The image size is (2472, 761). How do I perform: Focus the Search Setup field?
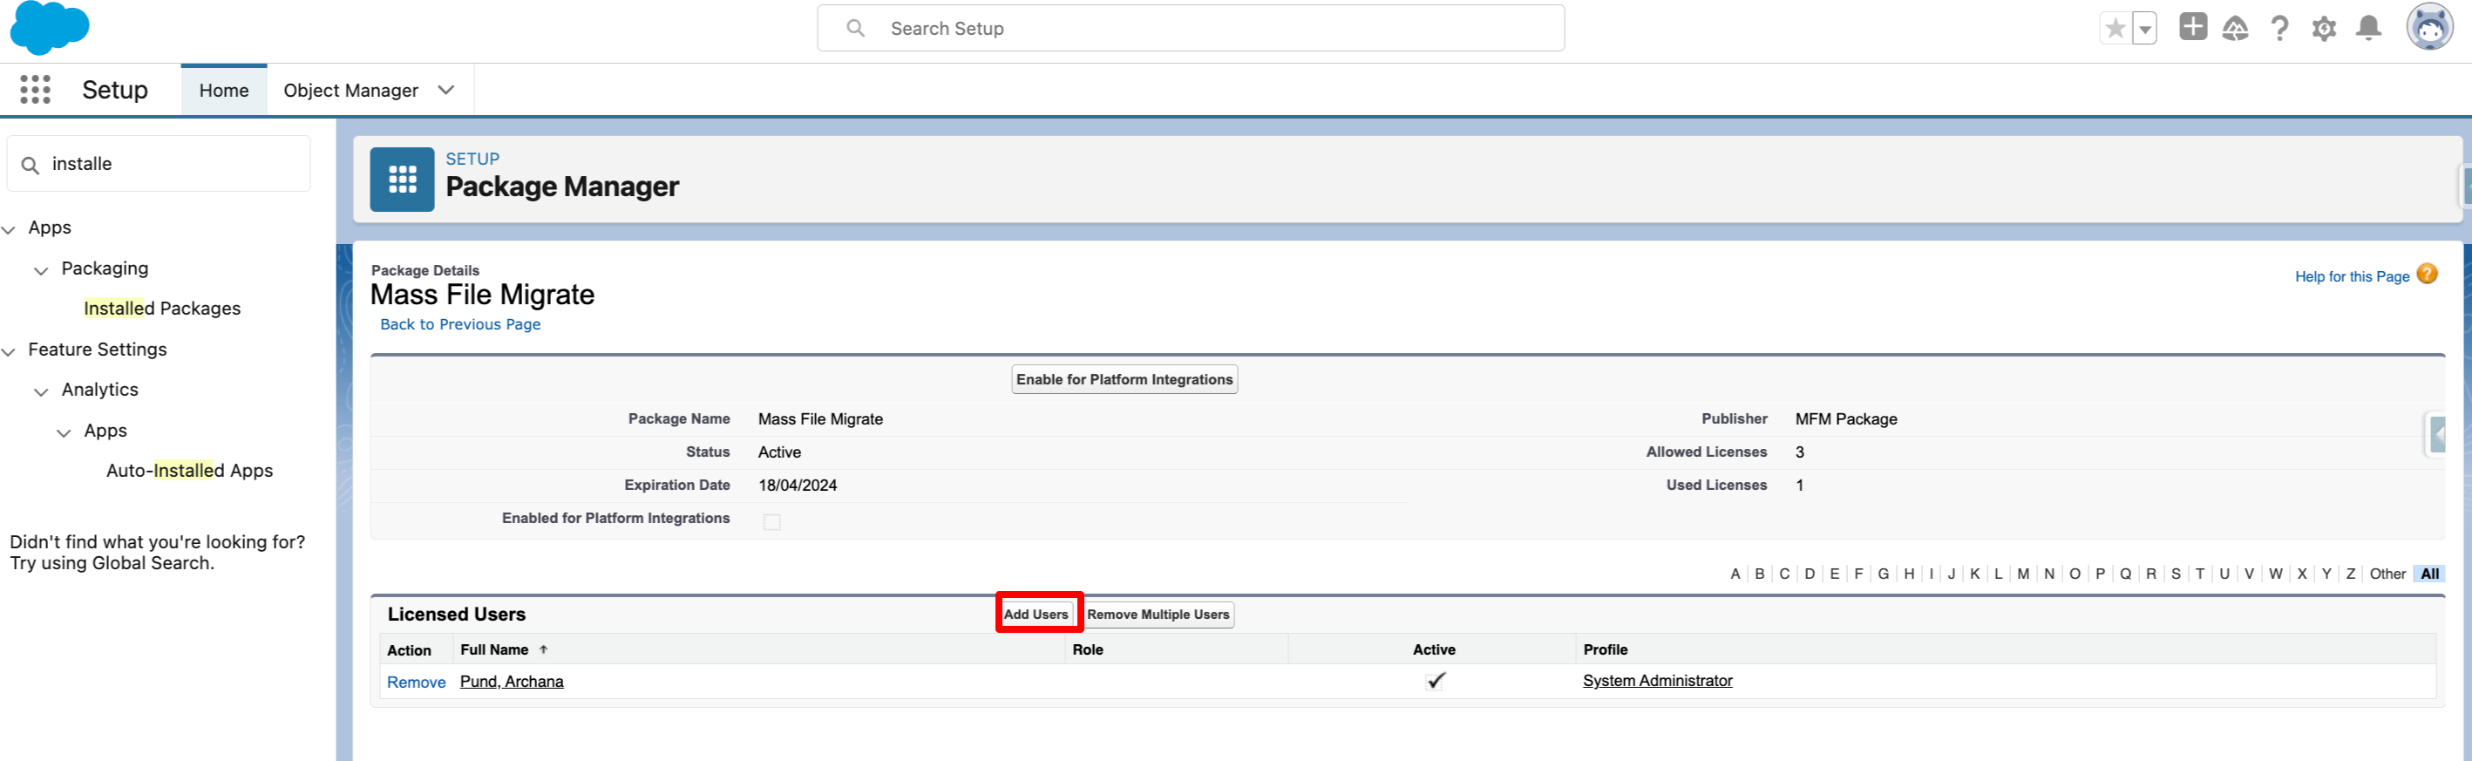pos(1190,29)
